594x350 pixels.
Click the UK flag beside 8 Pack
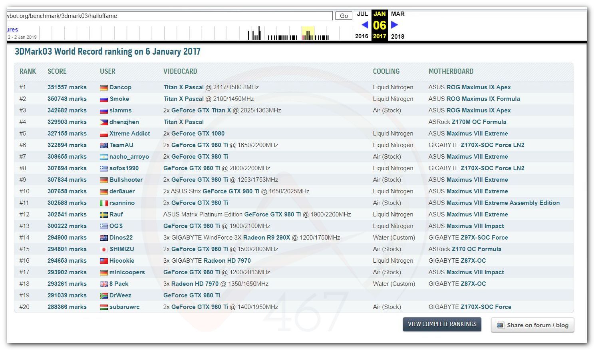click(x=103, y=284)
